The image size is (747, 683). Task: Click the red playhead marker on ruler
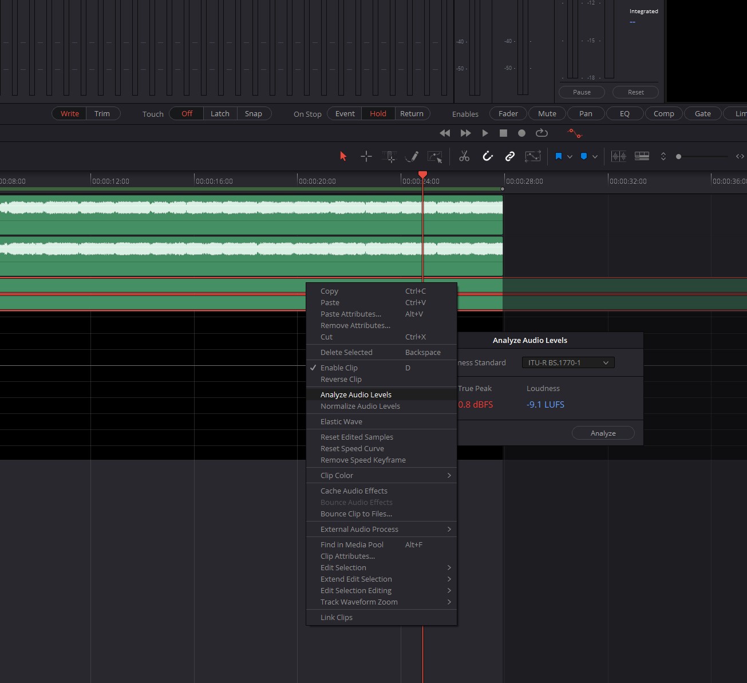coord(422,175)
